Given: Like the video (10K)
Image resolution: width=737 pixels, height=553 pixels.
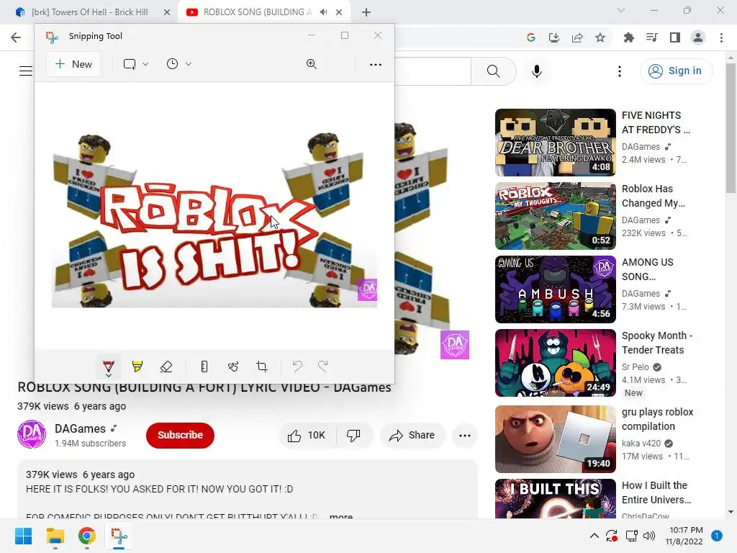Looking at the screenshot, I should click(307, 436).
